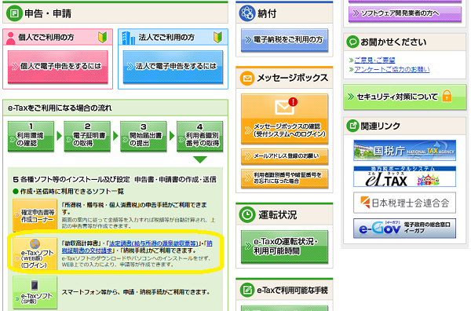Click the 運転状況 clock icon
Viewport: 471px width, 311px height.
tap(247, 214)
